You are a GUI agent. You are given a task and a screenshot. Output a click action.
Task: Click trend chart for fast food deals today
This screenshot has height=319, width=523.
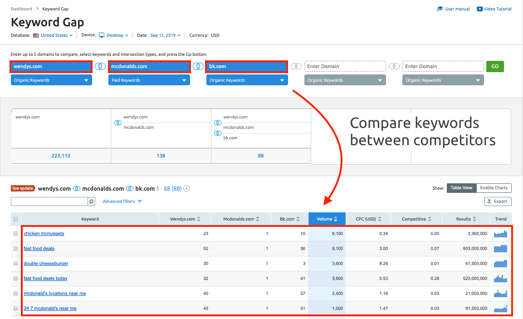click(500, 279)
